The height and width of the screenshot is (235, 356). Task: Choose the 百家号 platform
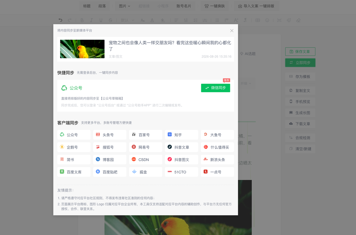coord(146,135)
